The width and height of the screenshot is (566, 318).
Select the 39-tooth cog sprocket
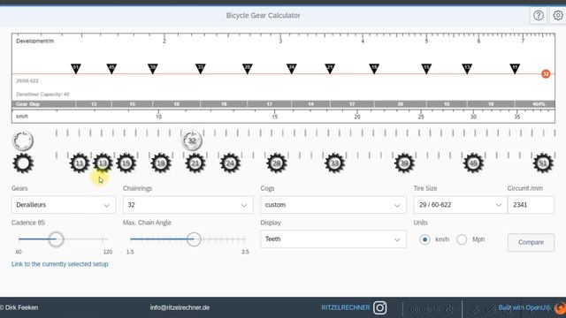[x=404, y=163]
